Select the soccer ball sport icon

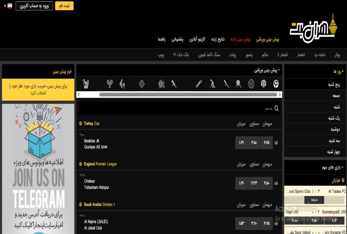pyautogui.click(x=276, y=84)
